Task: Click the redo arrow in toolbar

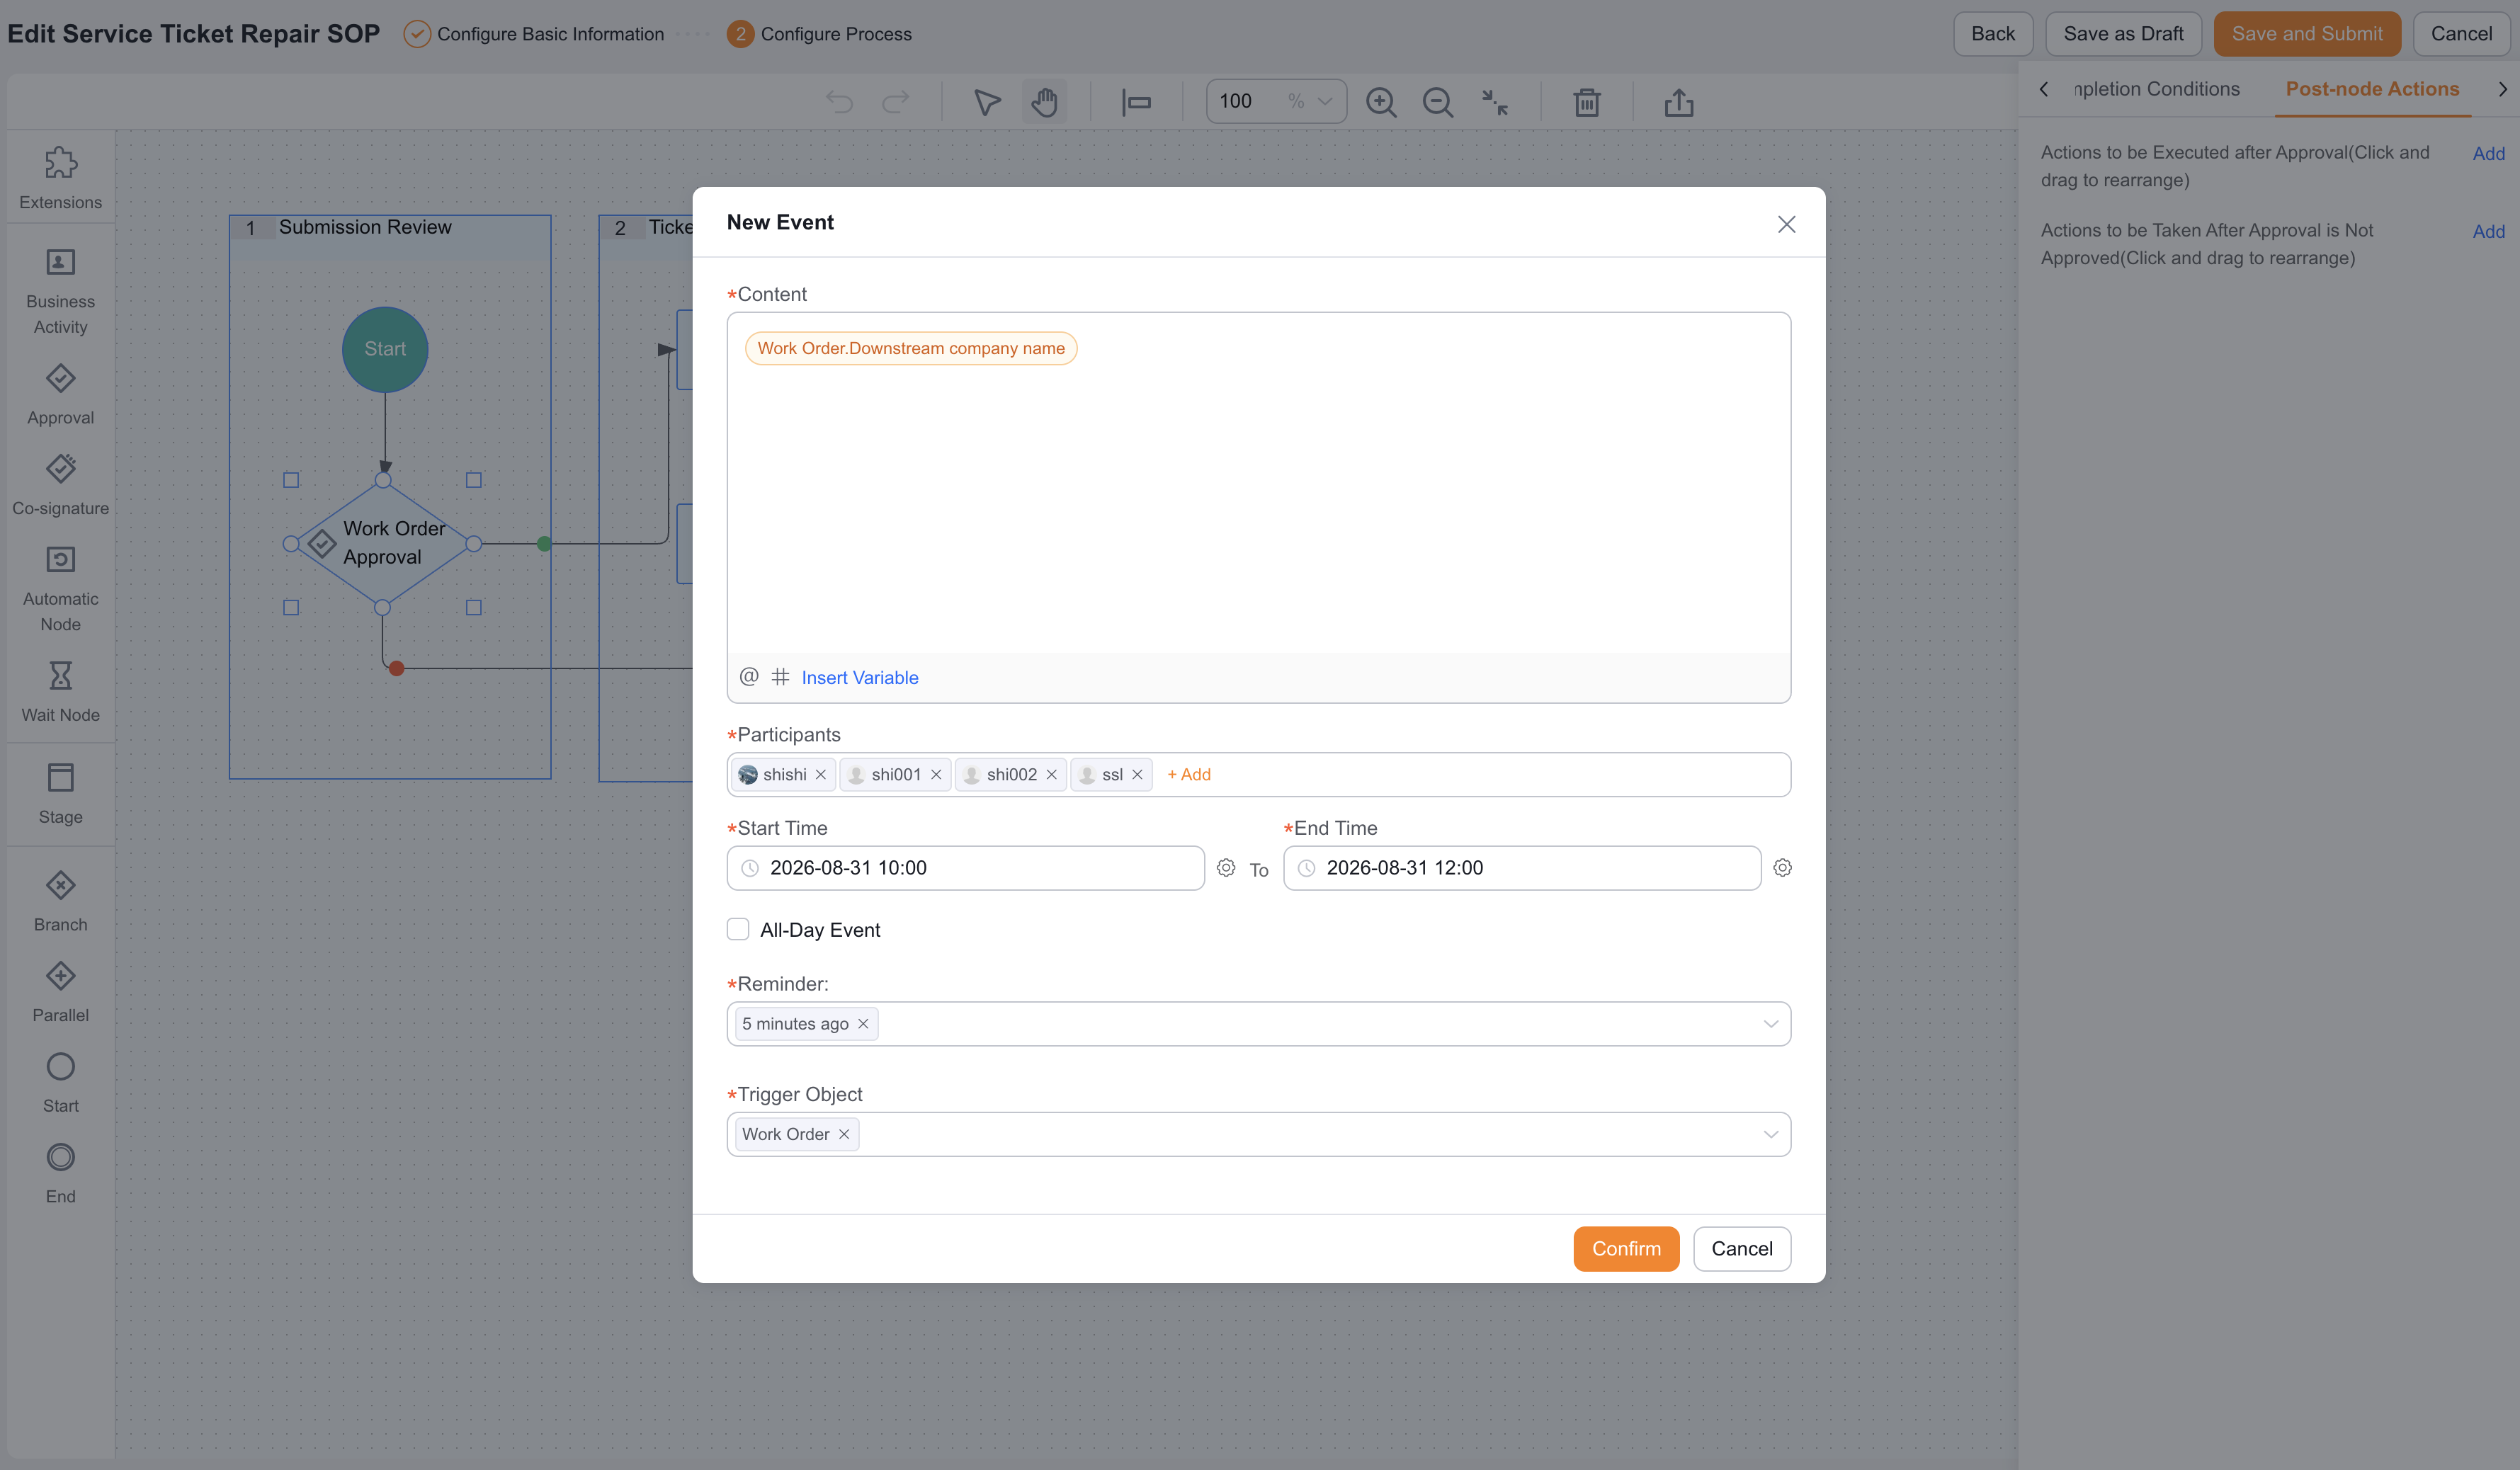Action: 896,102
